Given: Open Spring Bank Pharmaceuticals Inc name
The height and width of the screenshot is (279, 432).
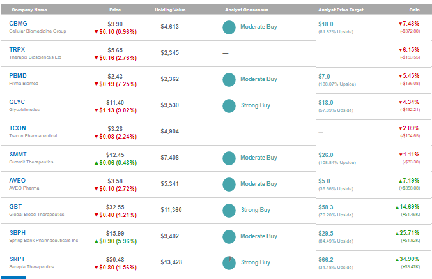Looking at the screenshot, I should point(43,241).
